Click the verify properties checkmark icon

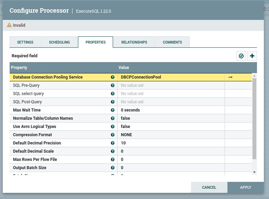click(x=241, y=56)
